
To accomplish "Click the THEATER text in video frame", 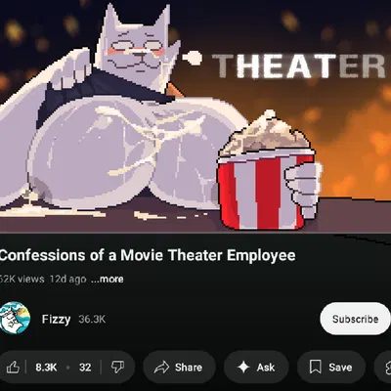I will (300, 66).
